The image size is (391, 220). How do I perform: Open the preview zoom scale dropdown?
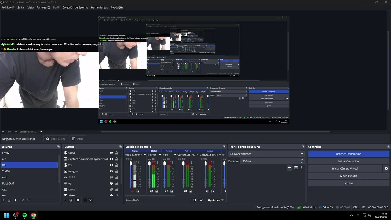pyautogui.click(x=41, y=132)
